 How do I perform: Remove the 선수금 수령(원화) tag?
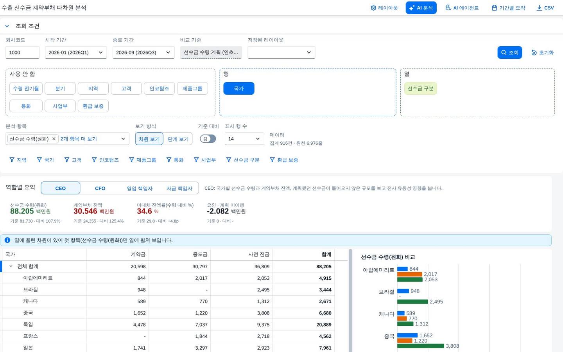pos(54,139)
